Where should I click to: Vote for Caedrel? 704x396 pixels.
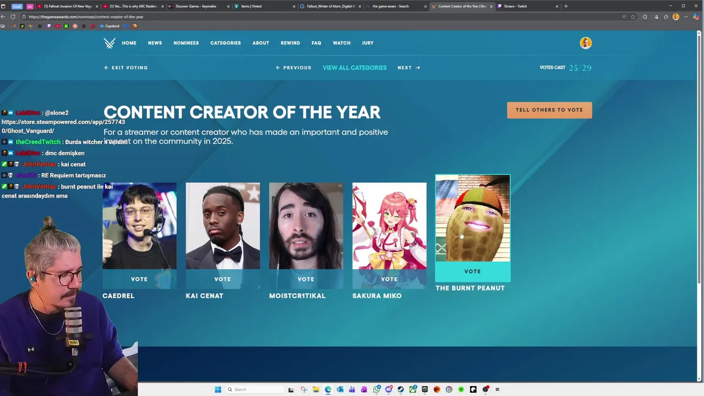[x=139, y=279]
